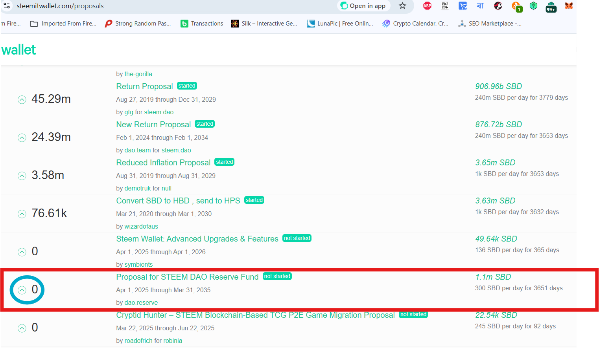Open the orange extension with badge 1

[x=516, y=7]
